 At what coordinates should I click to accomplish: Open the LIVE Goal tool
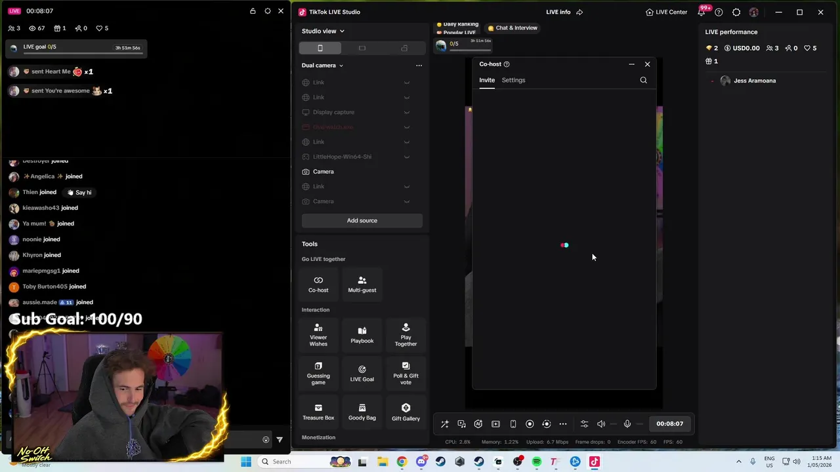pyautogui.click(x=362, y=374)
